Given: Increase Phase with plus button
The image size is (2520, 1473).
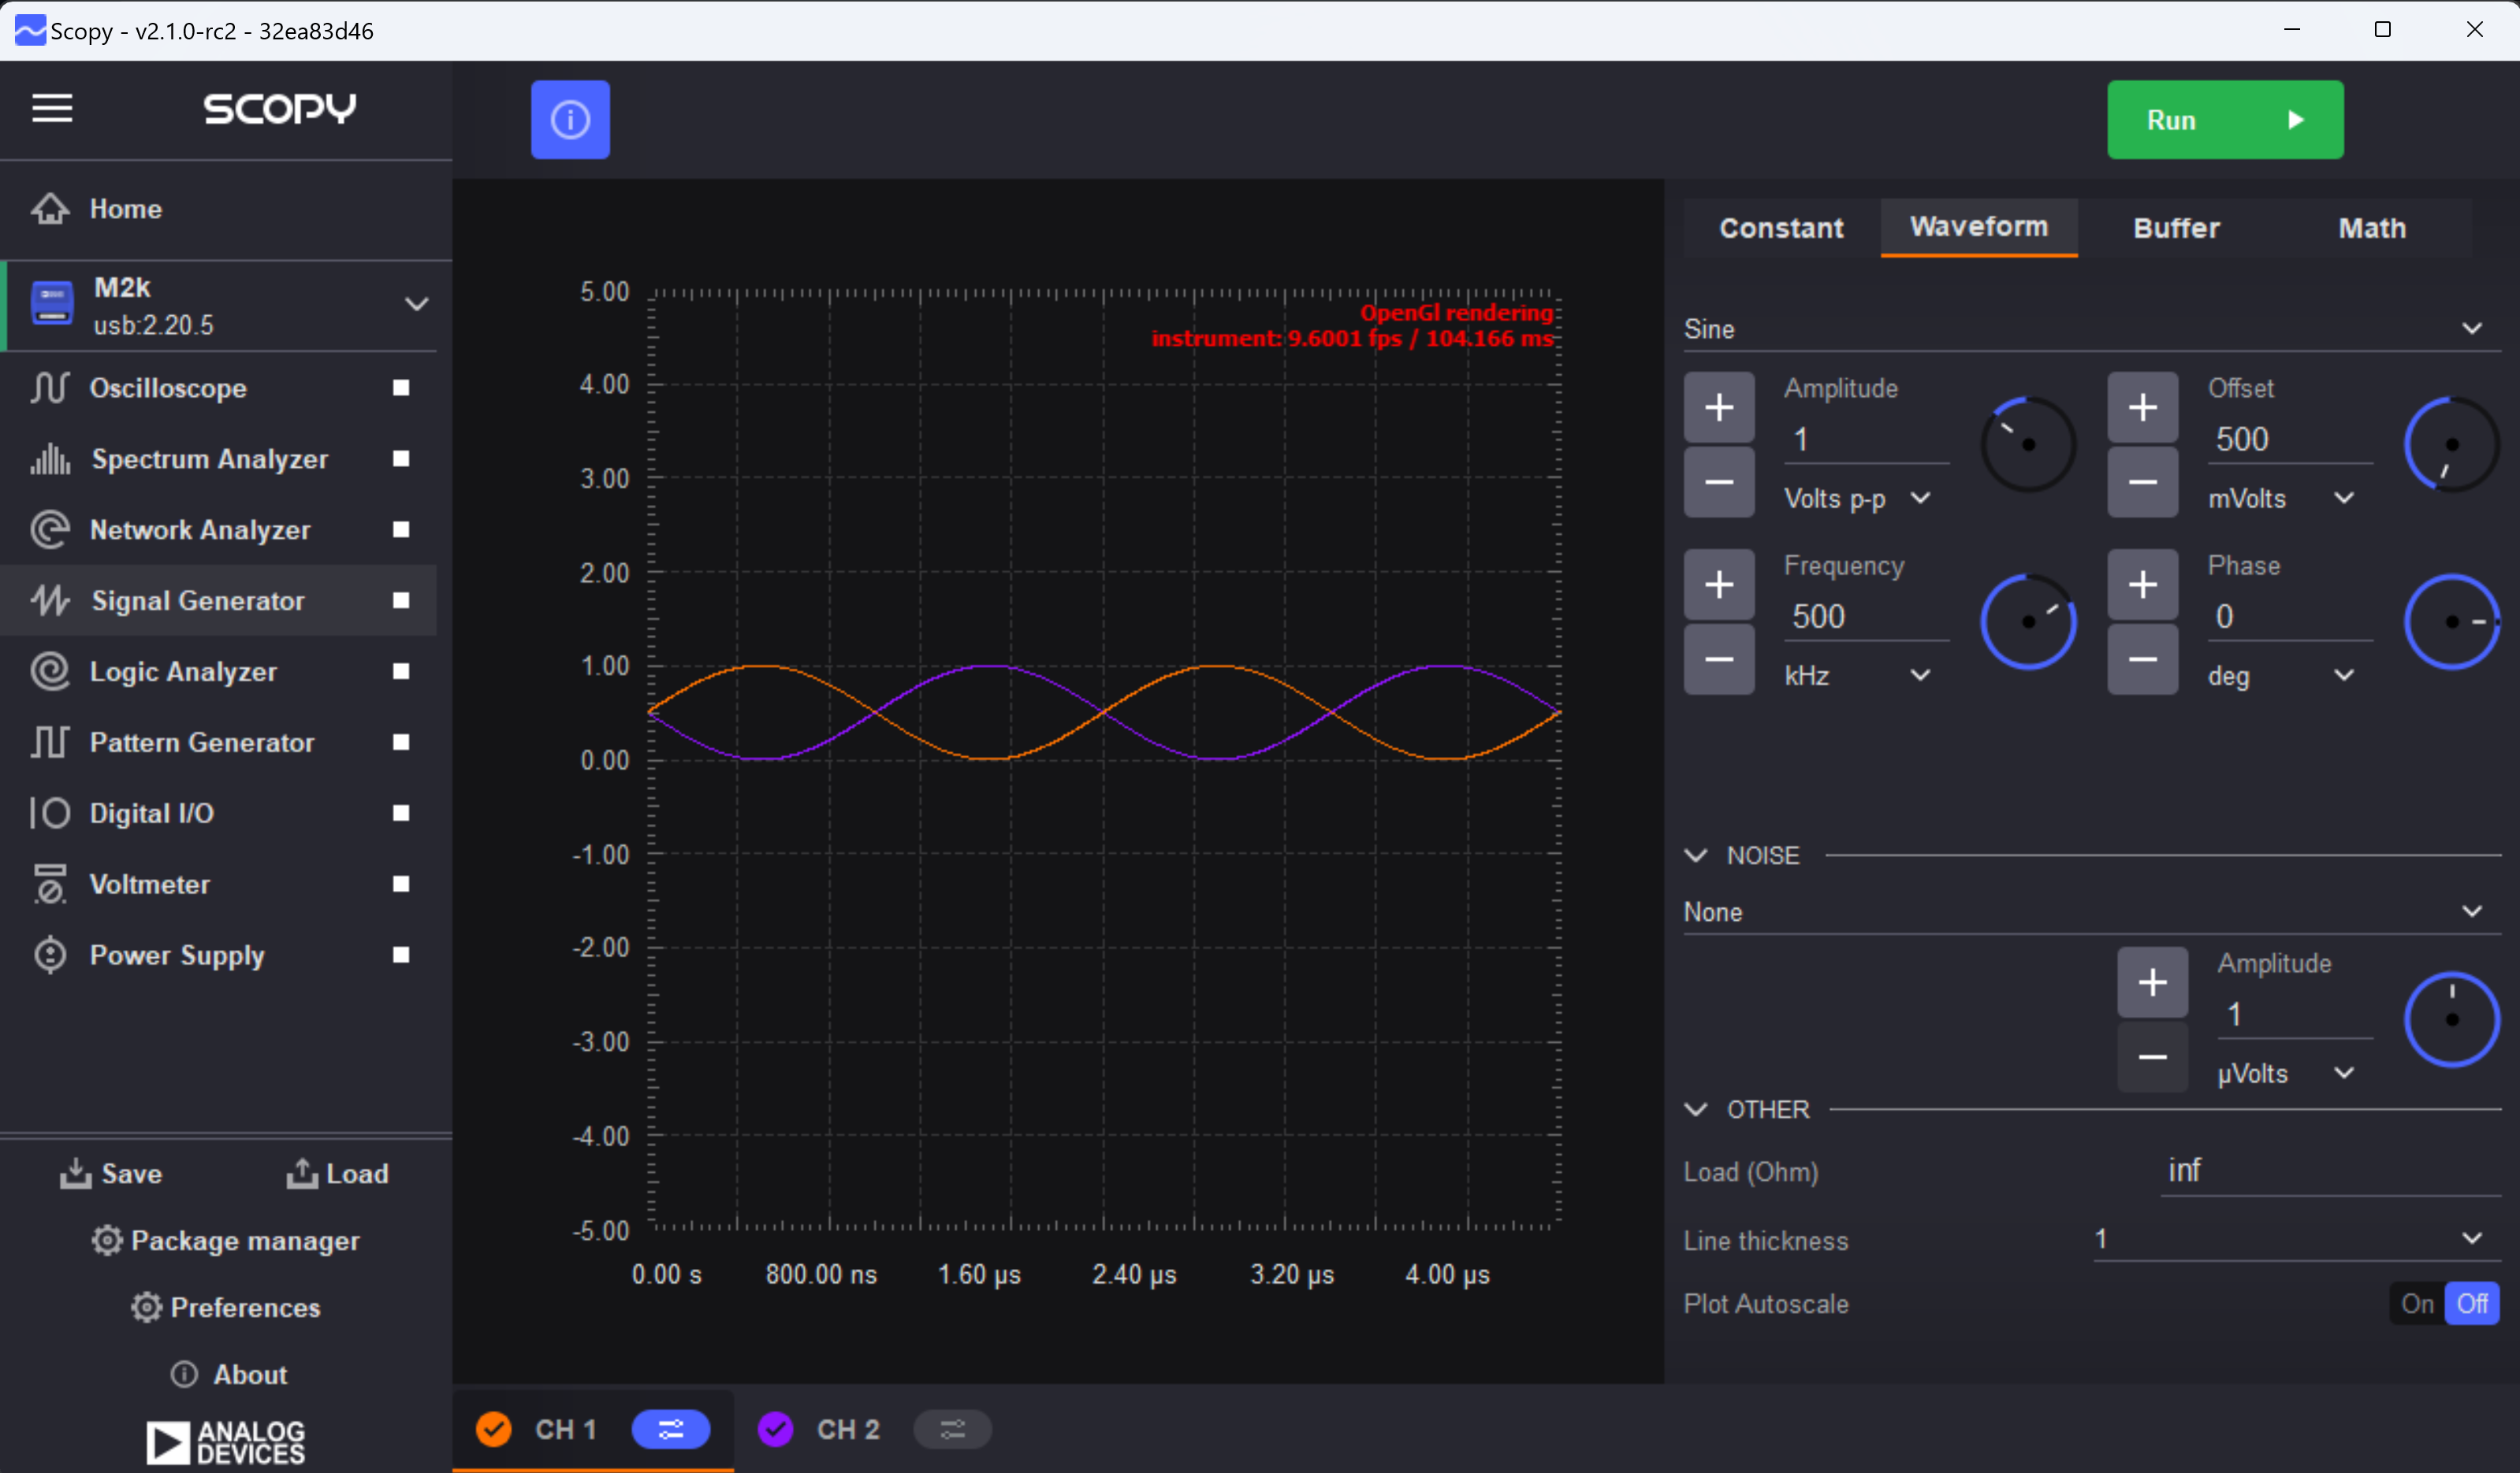Looking at the screenshot, I should tap(2143, 584).
